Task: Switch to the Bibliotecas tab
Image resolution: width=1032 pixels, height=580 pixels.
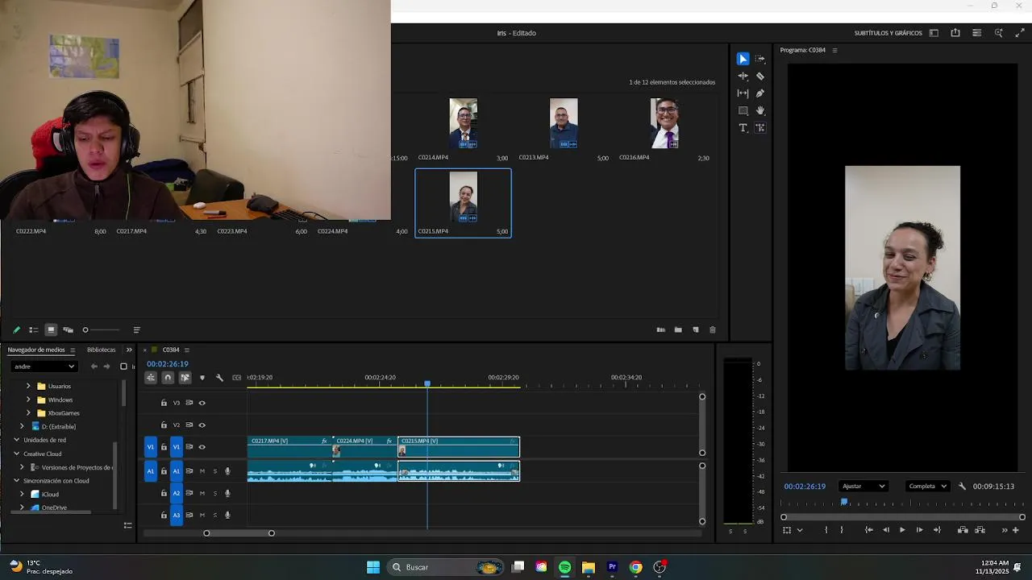Action: tap(101, 350)
